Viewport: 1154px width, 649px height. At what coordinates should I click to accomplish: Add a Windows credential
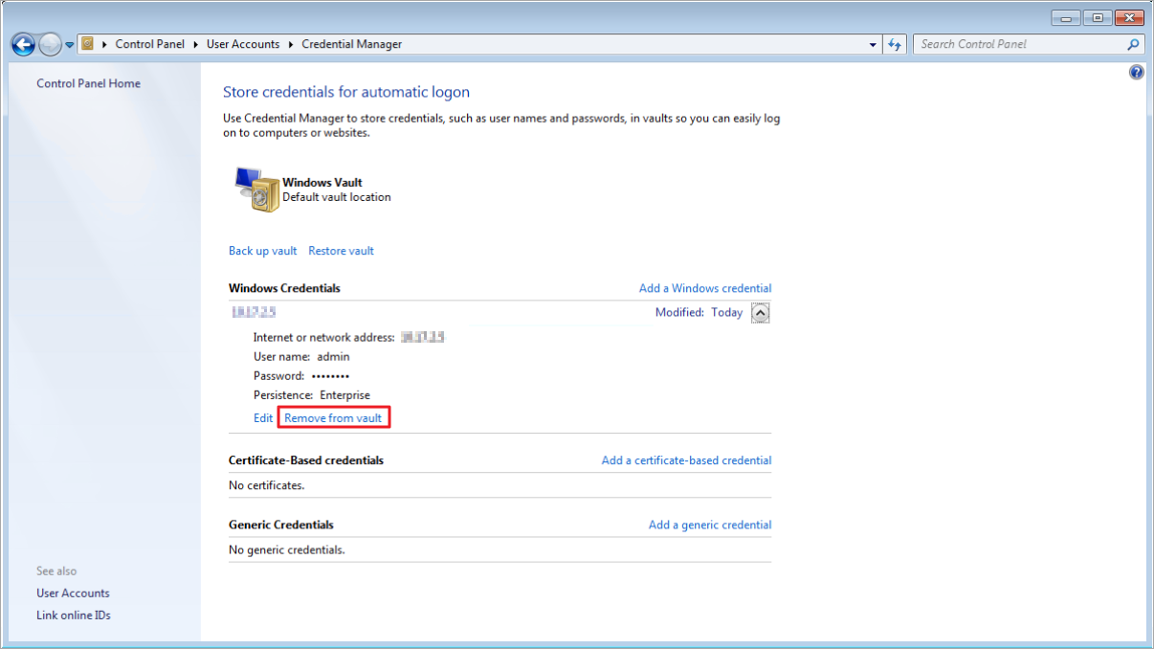tap(705, 288)
